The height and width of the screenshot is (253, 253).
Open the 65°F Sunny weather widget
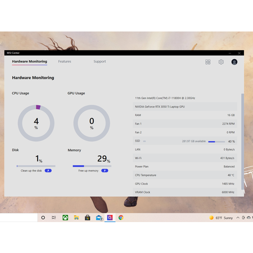click(221, 218)
